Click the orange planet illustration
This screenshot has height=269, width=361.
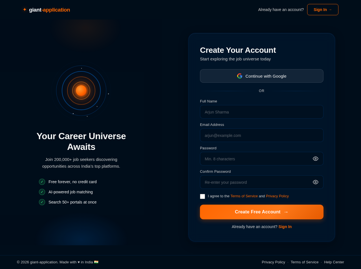pyautogui.click(x=81, y=90)
